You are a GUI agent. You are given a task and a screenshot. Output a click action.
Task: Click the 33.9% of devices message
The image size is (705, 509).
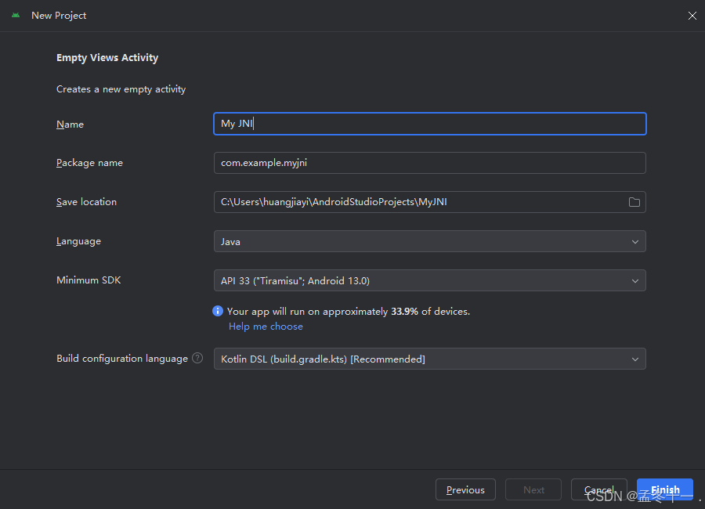point(349,311)
